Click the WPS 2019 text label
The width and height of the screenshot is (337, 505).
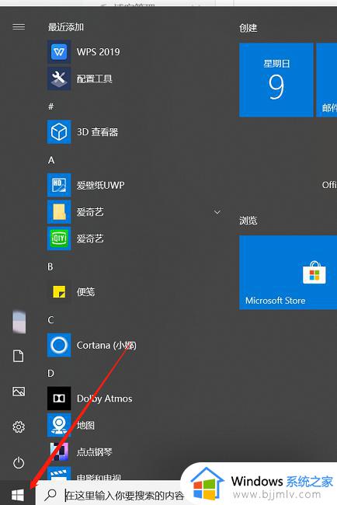pyautogui.click(x=98, y=52)
